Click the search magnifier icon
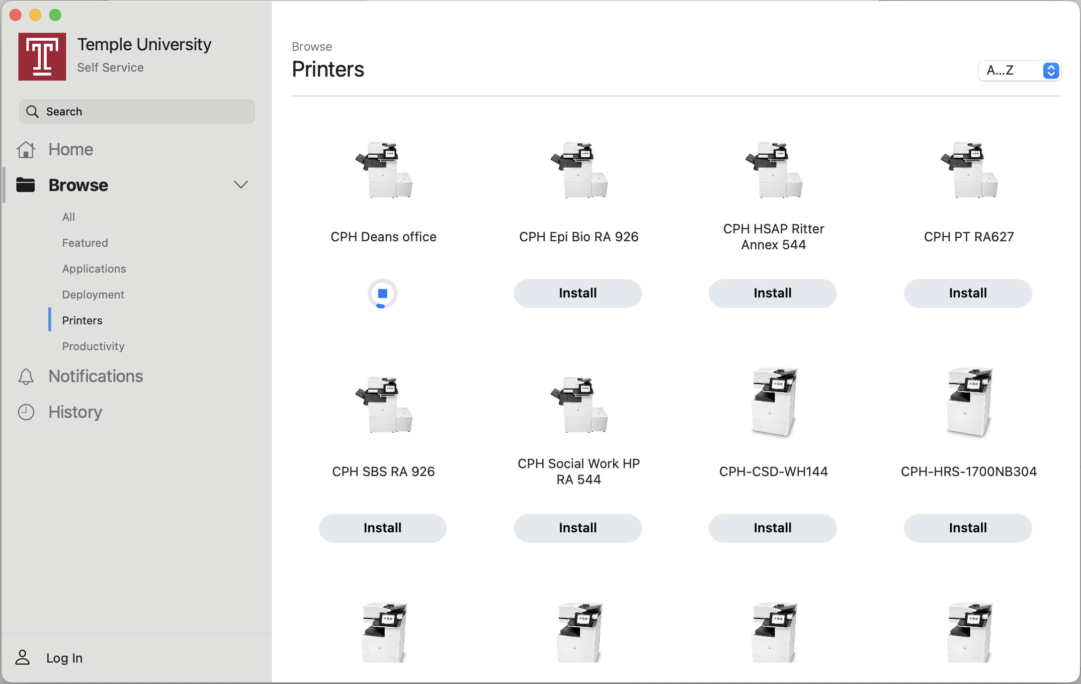Image resolution: width=1081 pixels, height=684 pixels. point(32,111)
